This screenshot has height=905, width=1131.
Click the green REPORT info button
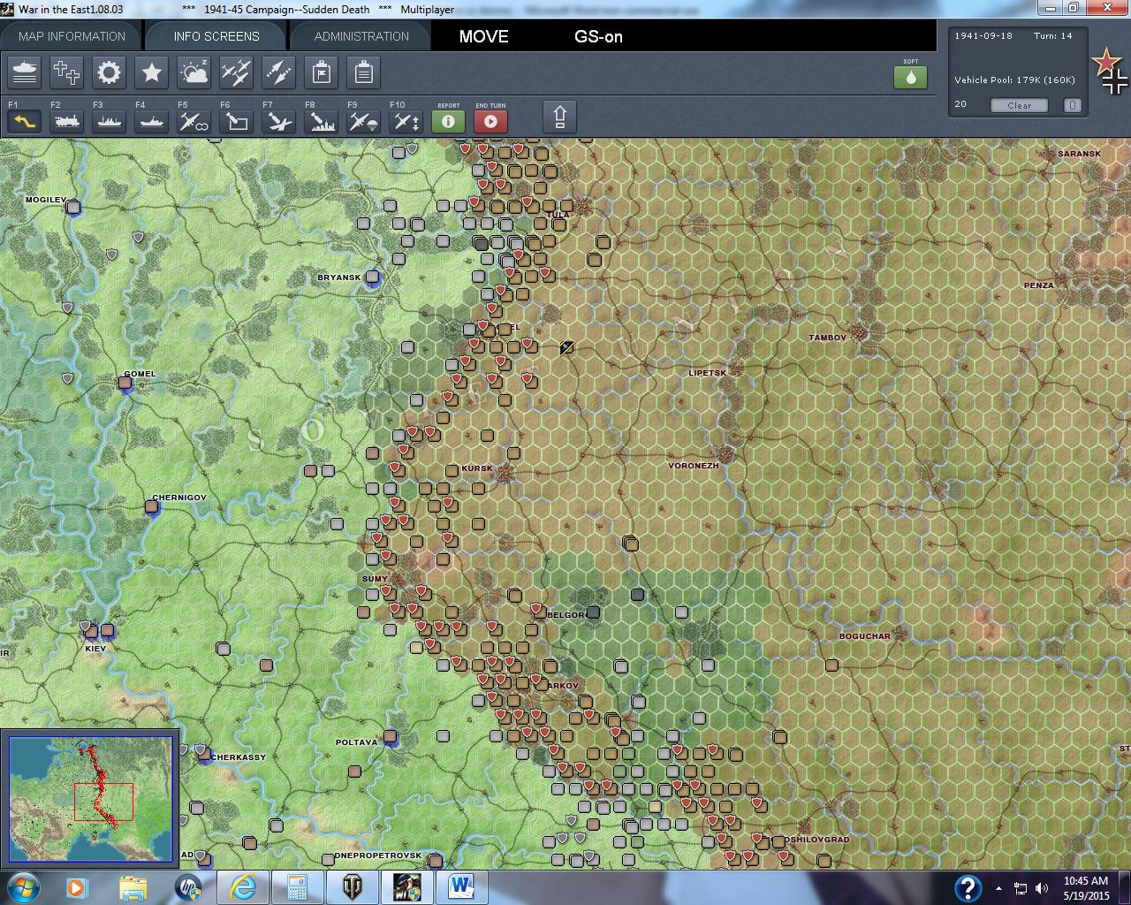(449, 121)
